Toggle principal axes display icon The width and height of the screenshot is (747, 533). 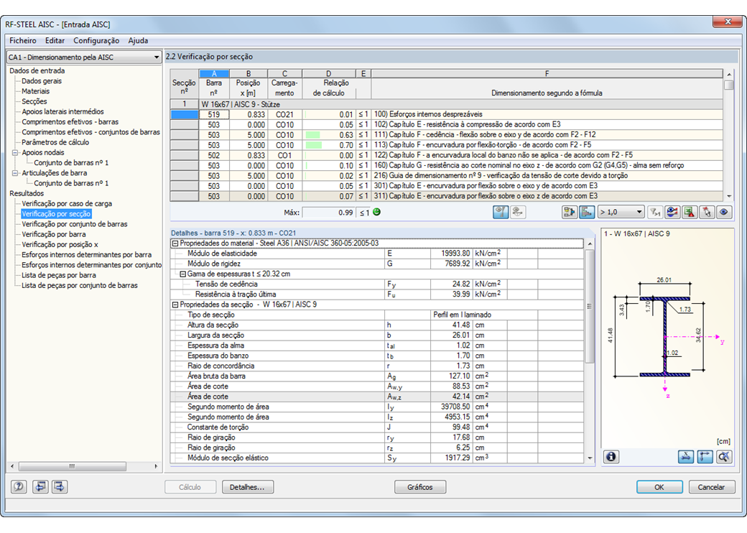tap(705, 457)
